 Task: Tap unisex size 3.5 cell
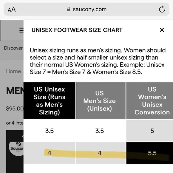click(x=50, y=131)
